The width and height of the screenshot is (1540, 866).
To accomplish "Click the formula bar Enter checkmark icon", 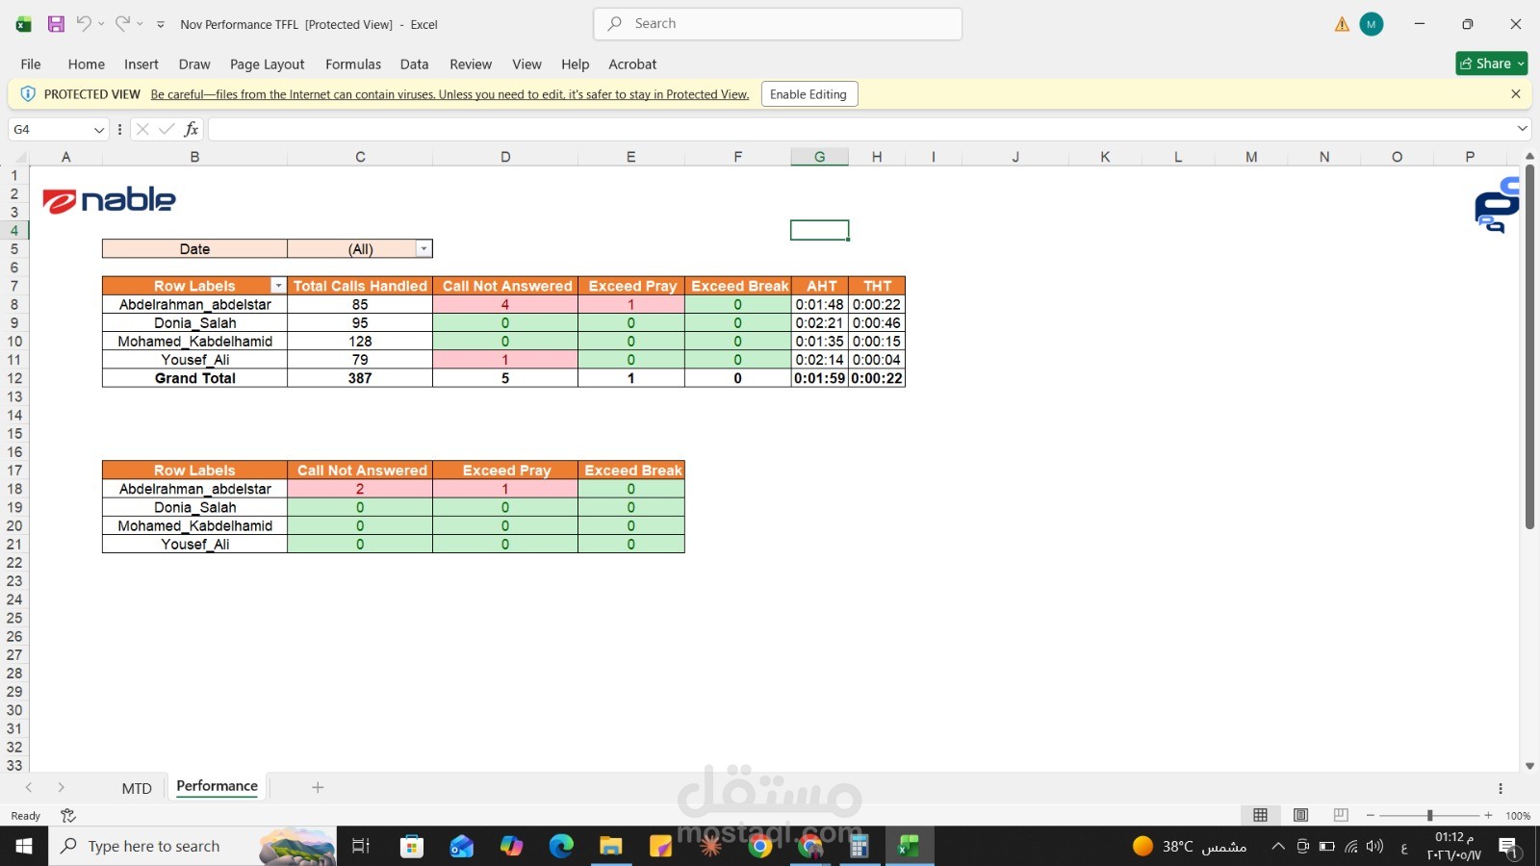I will [167, 129].
